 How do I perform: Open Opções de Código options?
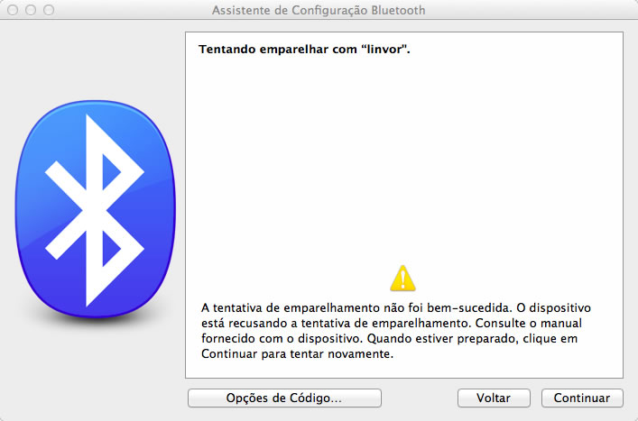284,398
